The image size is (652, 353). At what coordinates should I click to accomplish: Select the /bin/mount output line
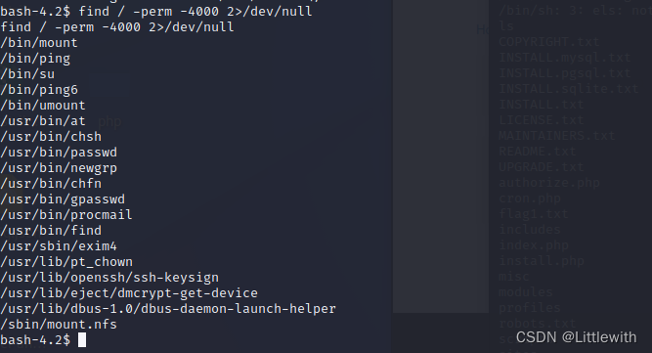pyautogui.click(x=39, y=43)
